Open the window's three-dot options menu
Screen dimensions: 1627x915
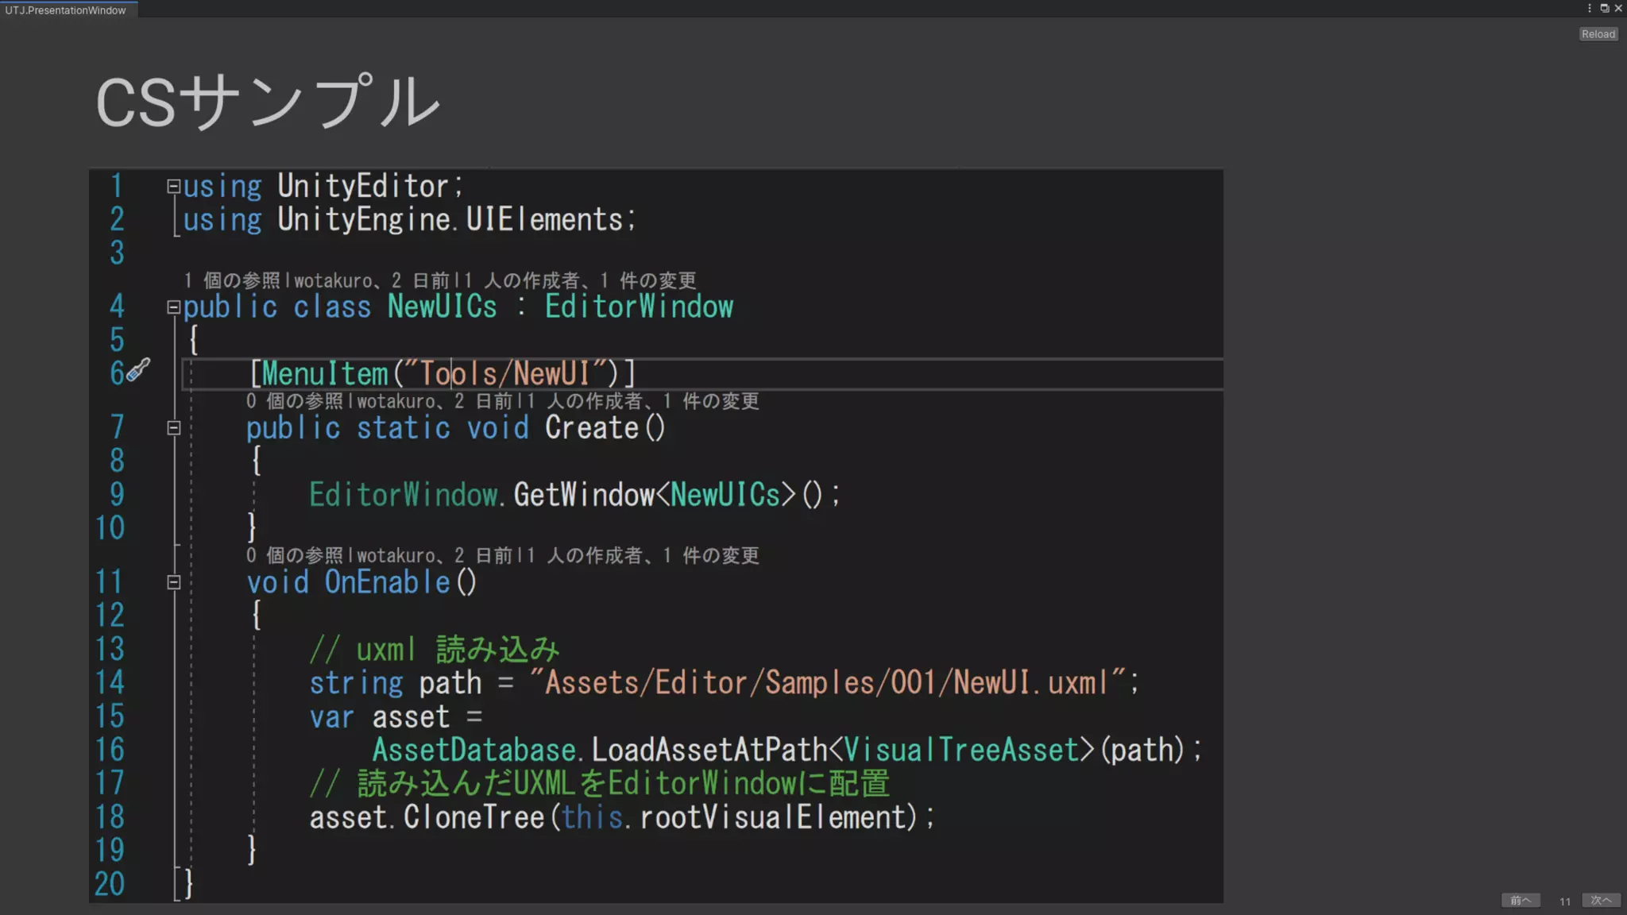point(1590,8)
